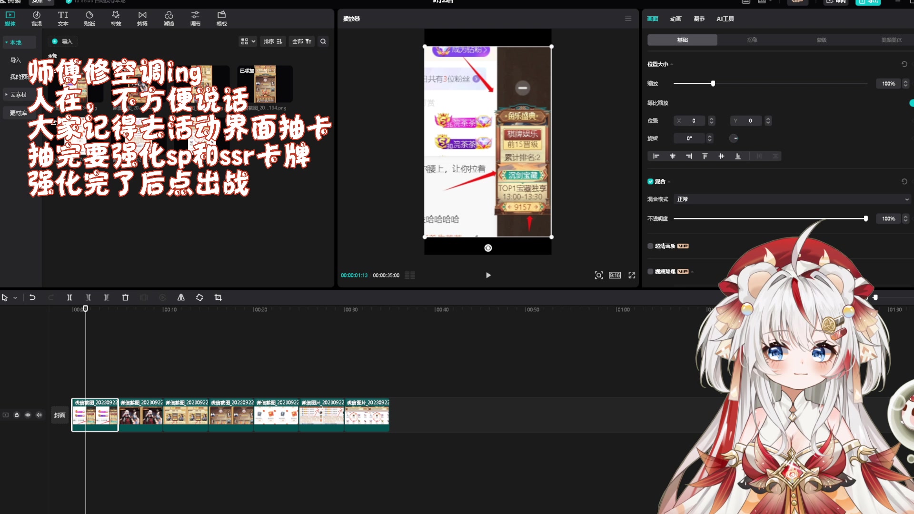Open the 全部 filter dropdown
Screen dimensions: 914x514
click(x=302, y=41)
